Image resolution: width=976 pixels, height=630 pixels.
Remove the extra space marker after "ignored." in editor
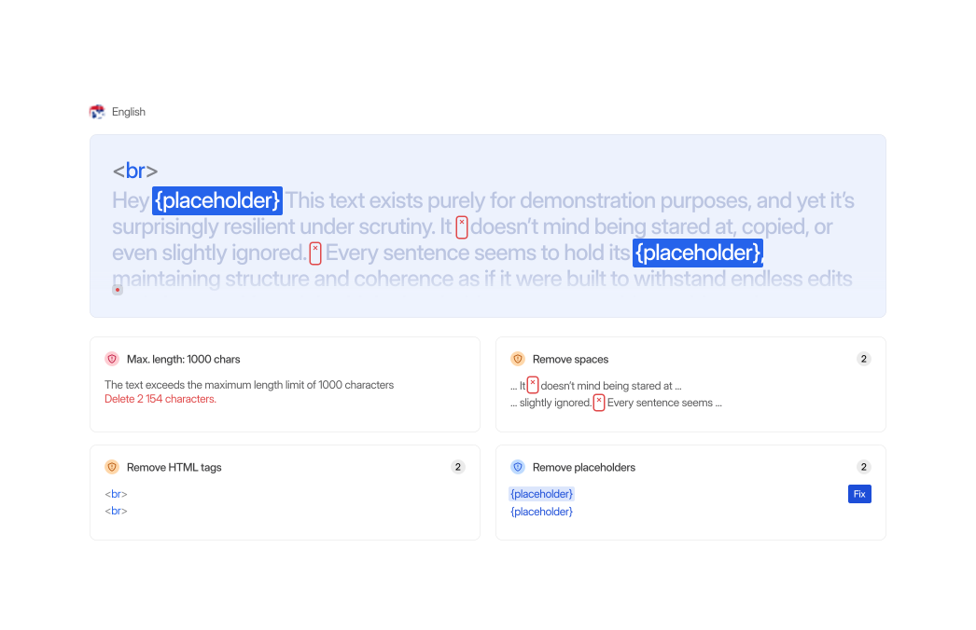point(315,253)
